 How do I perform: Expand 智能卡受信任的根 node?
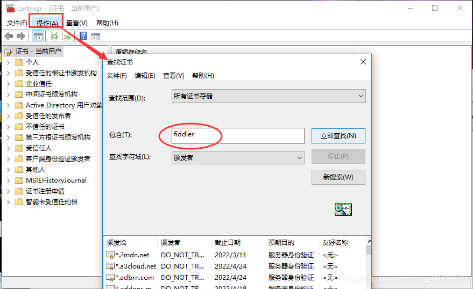(x=9, y=202)
